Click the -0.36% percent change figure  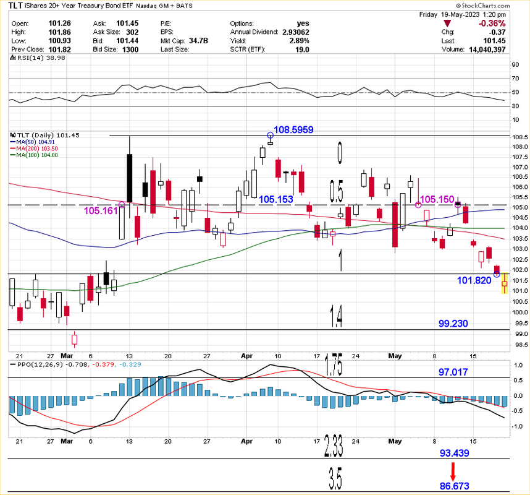(x=492, y=24)
